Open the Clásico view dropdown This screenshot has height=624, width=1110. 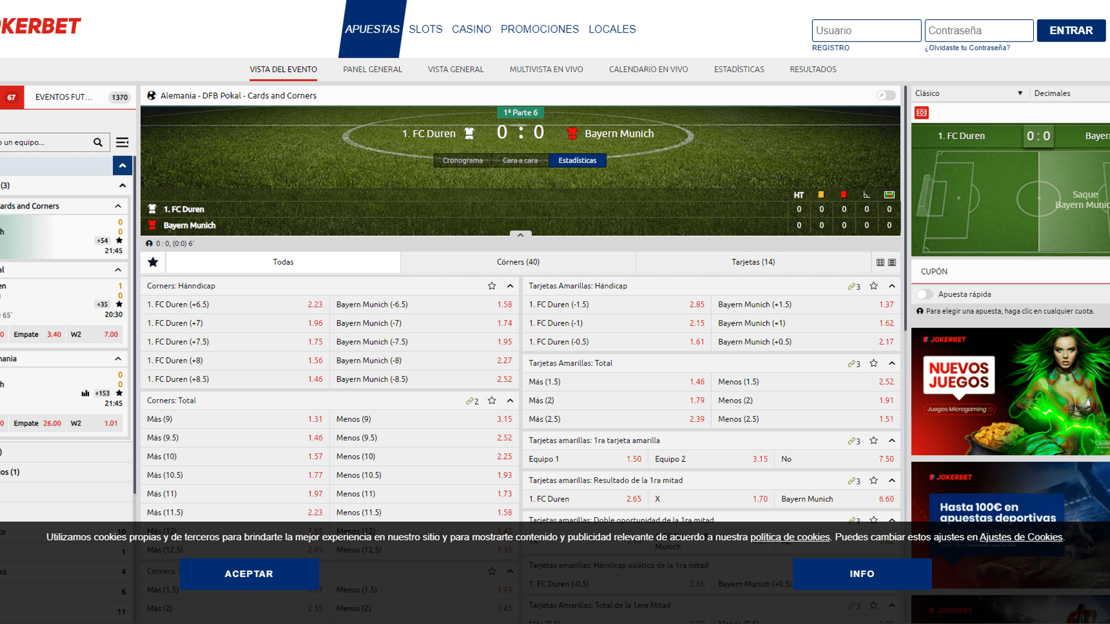[x=968, y=93]
